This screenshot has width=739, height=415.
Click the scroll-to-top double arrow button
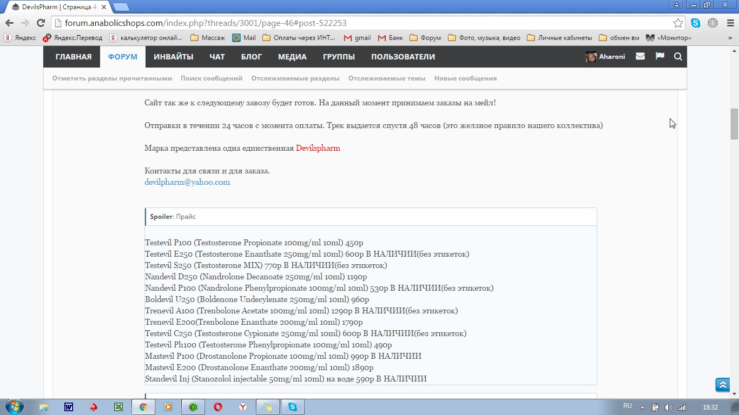point(722,385)
